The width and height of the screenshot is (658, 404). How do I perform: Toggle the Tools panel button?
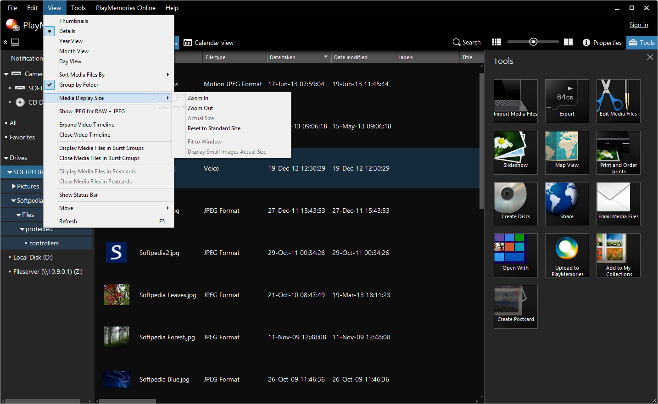(x=642, y=43)
